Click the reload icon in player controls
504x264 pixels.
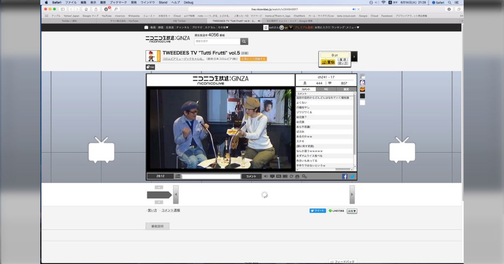pos(291,176)
